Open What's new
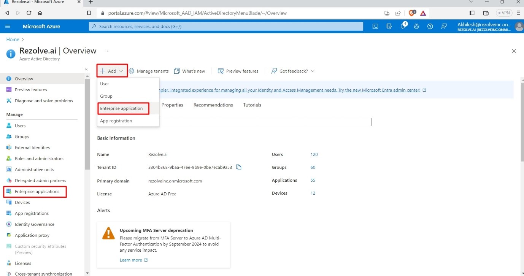This screenshot has height=276, width=524. [189, 71]
